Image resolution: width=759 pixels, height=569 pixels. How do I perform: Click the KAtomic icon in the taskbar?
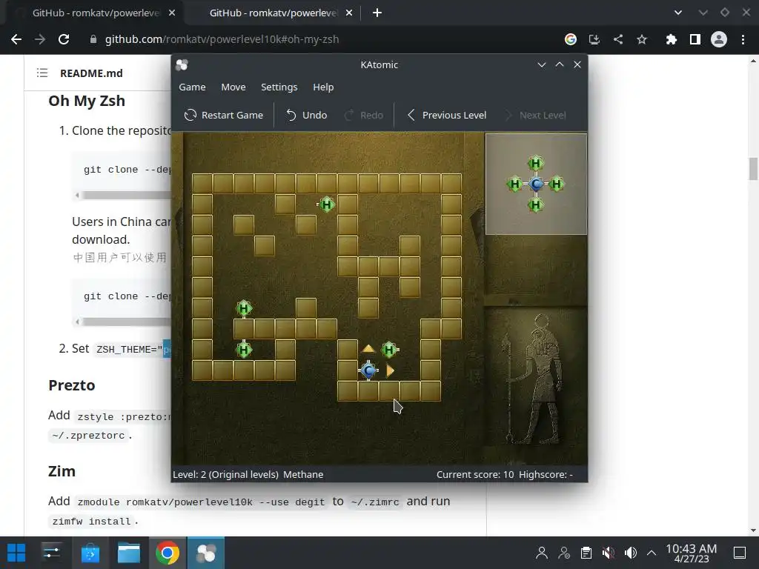206,553
